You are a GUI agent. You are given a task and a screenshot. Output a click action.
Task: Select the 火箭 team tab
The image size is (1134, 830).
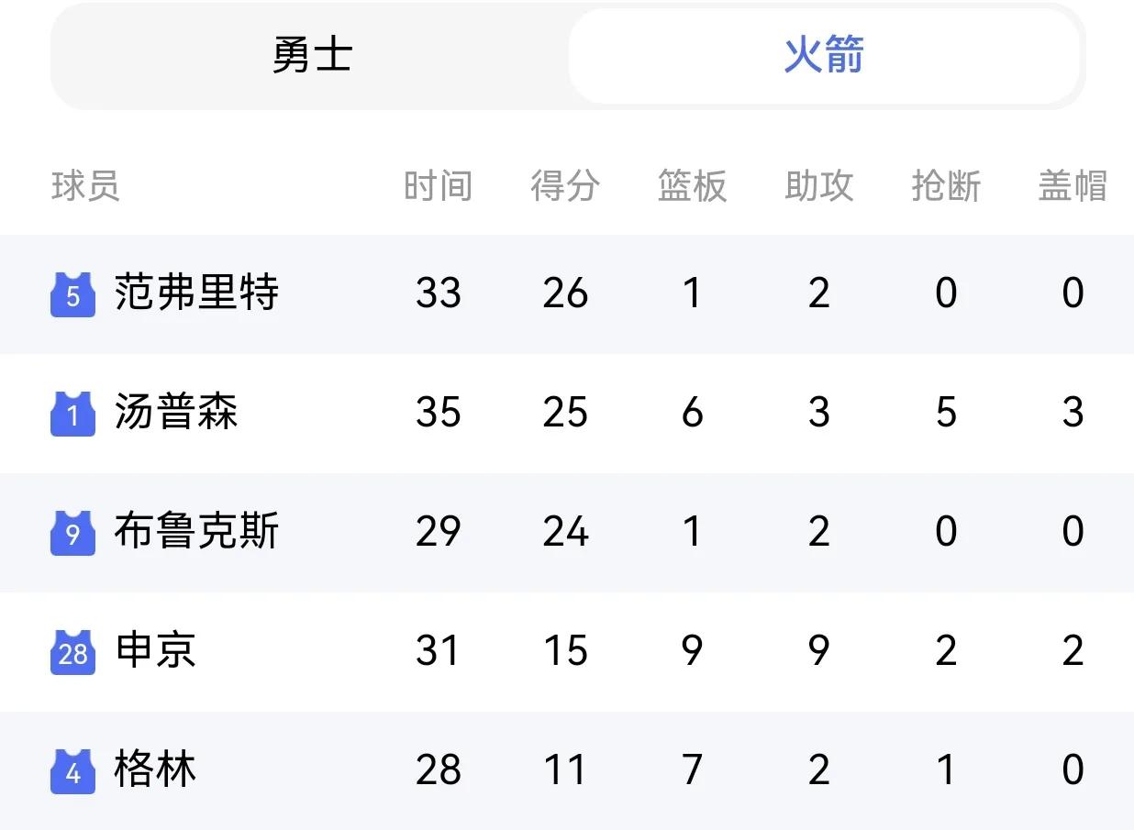823,56
